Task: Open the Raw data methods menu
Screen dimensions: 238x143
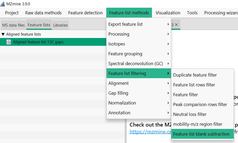Action: tap(43, 13)
